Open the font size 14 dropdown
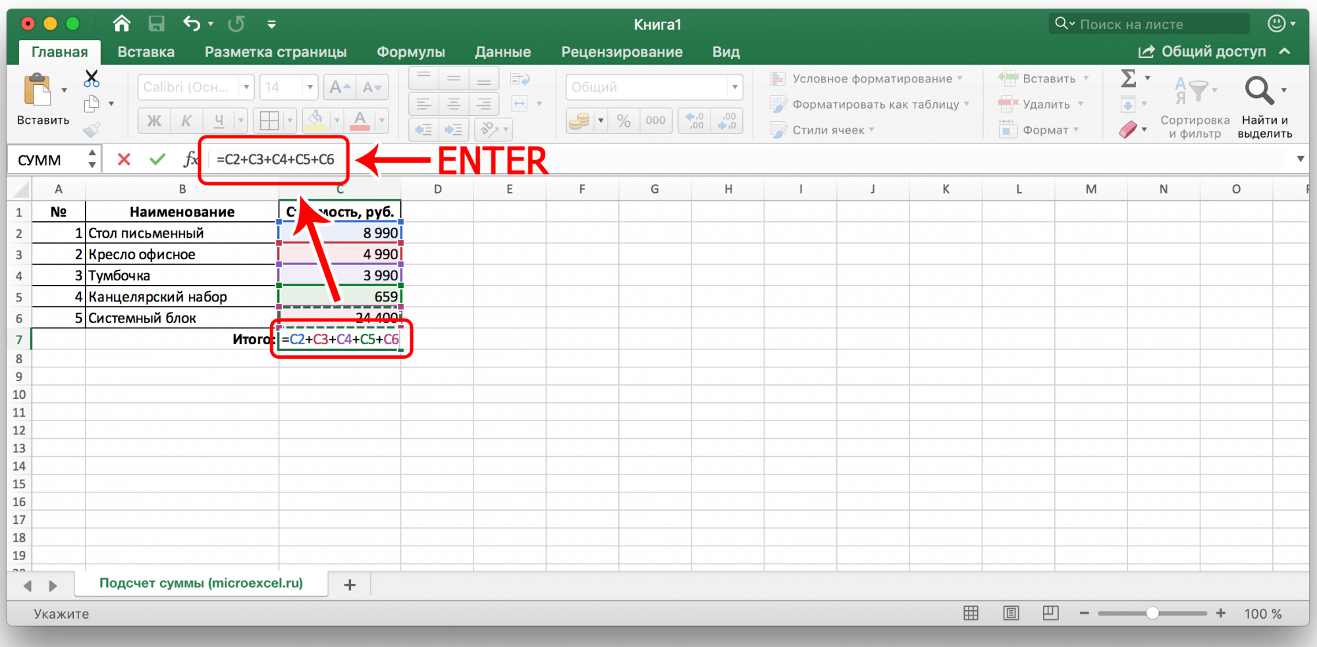 pyautogui.click(x=310, y=87)
